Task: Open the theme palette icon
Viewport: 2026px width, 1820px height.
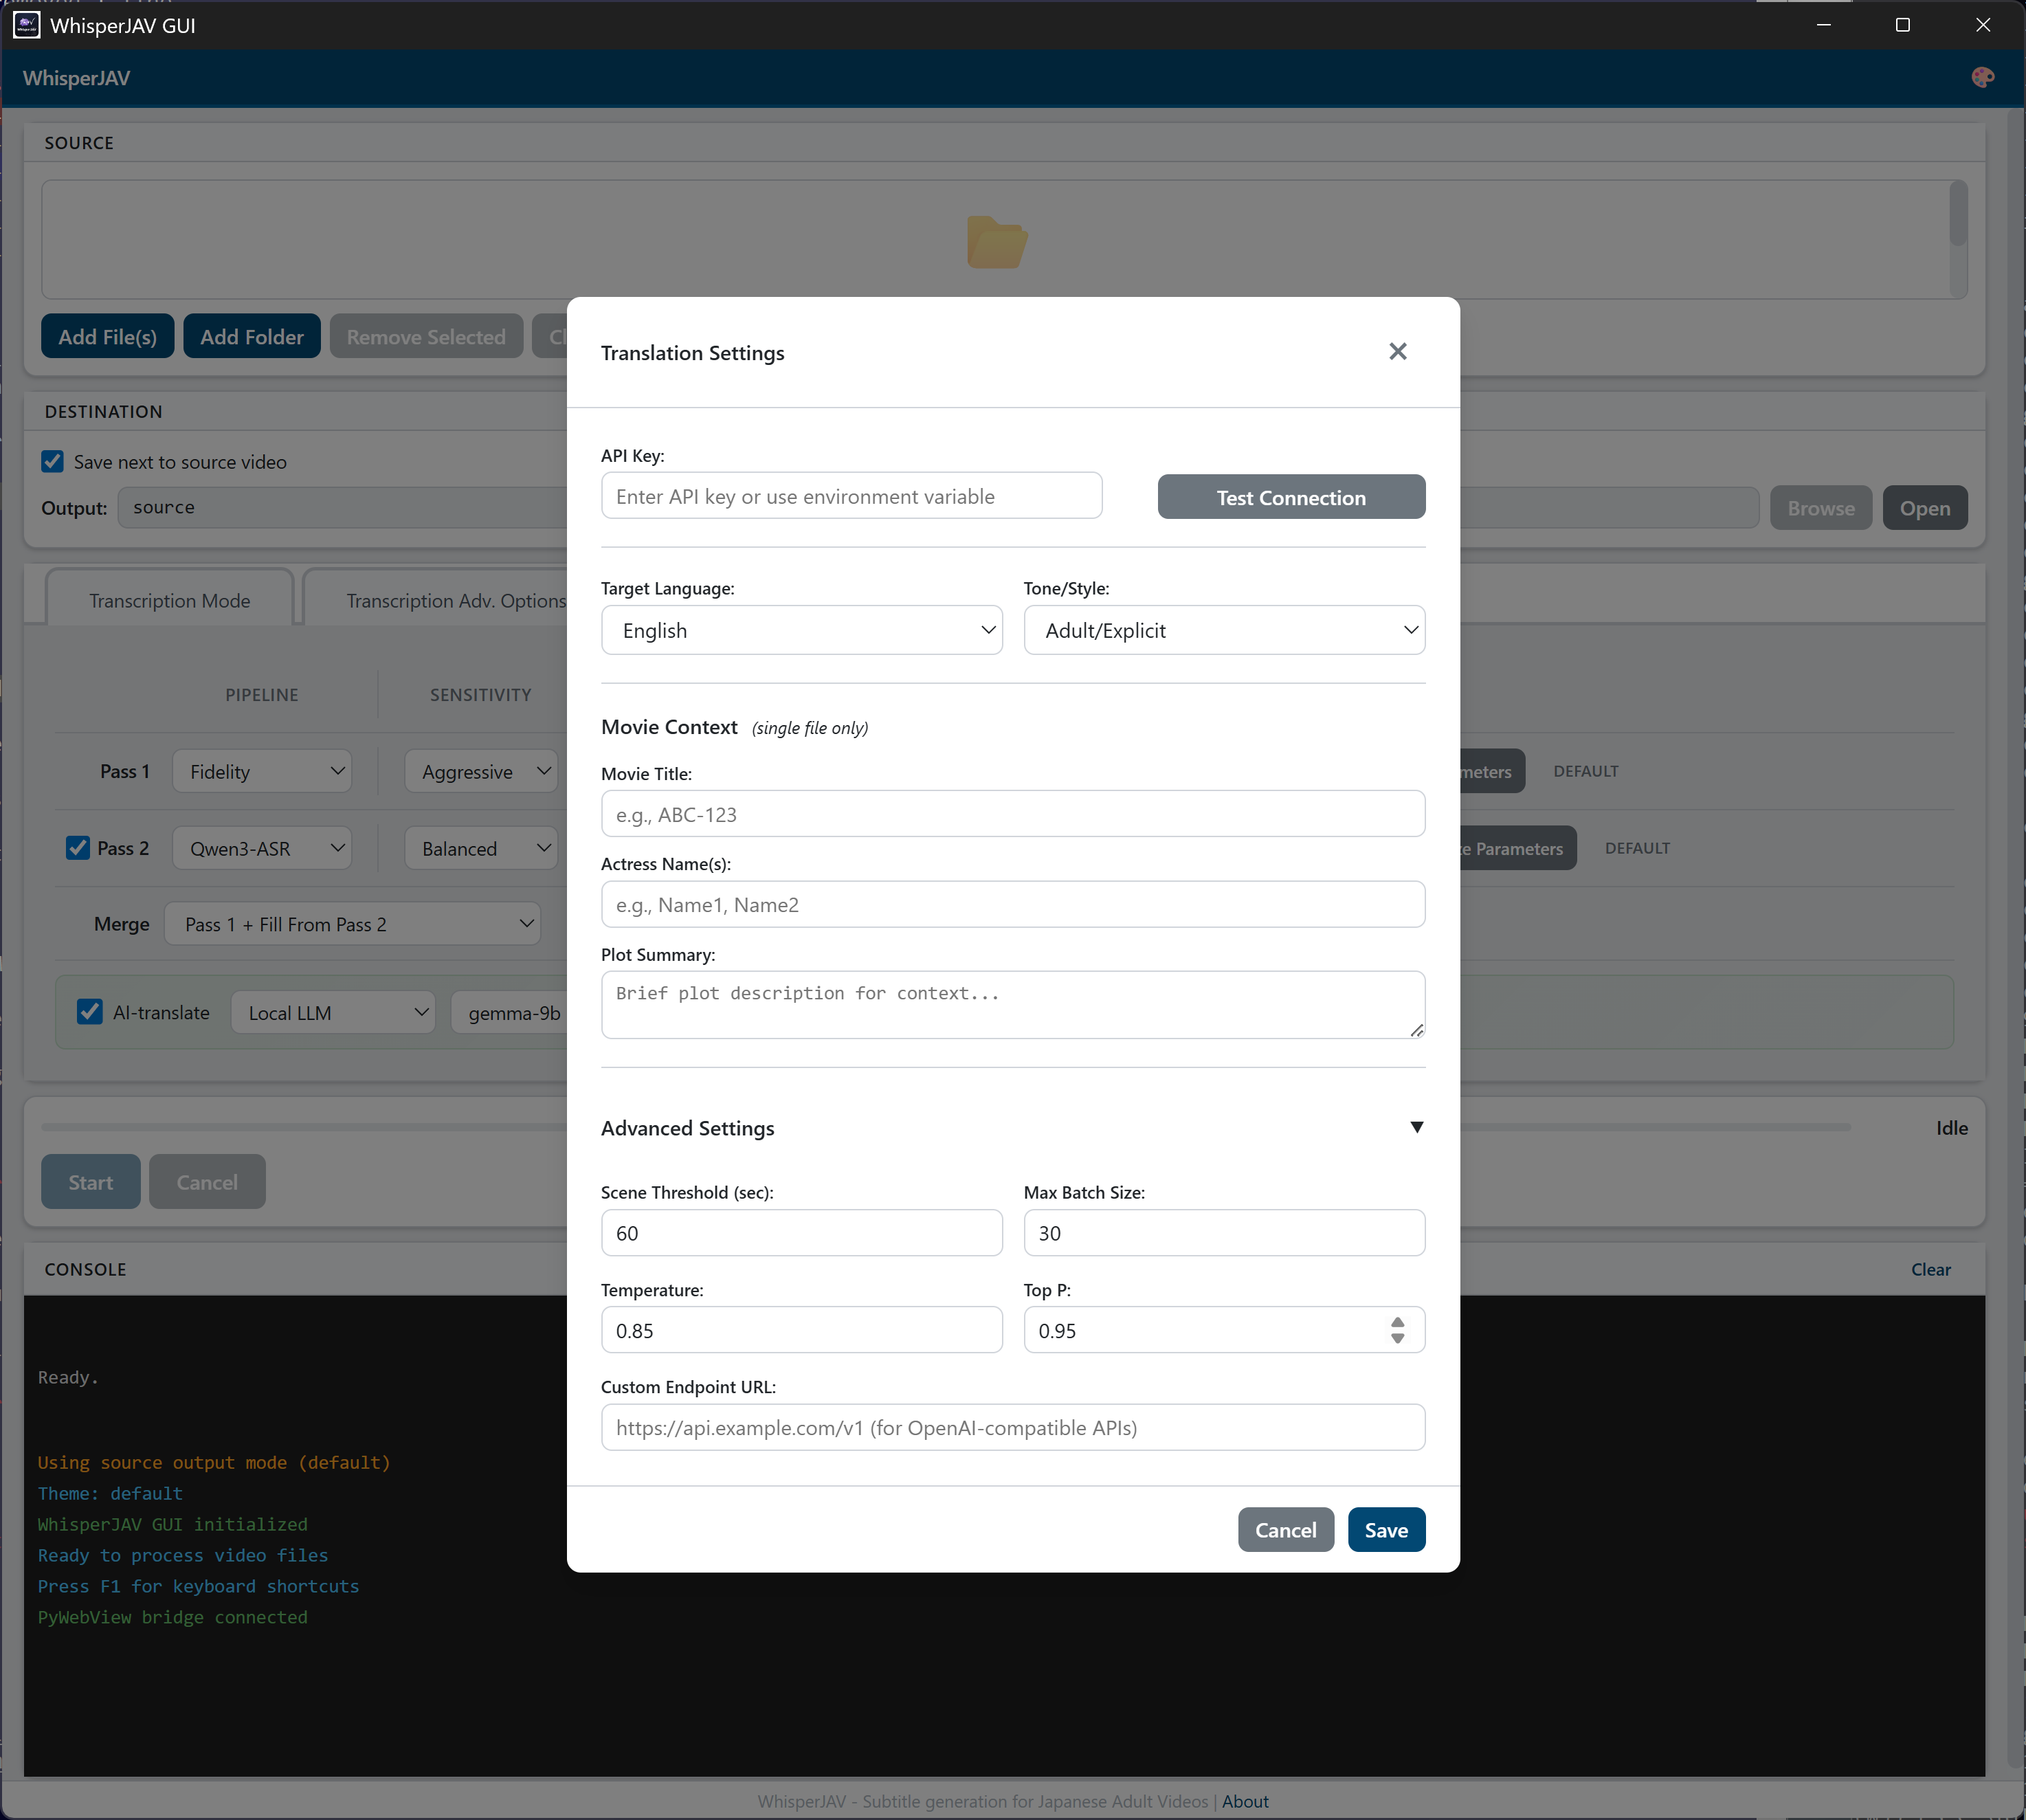Action: pos(1983,77)
